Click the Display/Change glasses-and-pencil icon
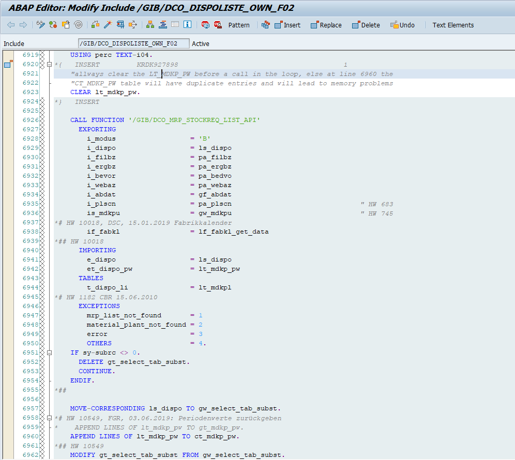 point(41,25)
